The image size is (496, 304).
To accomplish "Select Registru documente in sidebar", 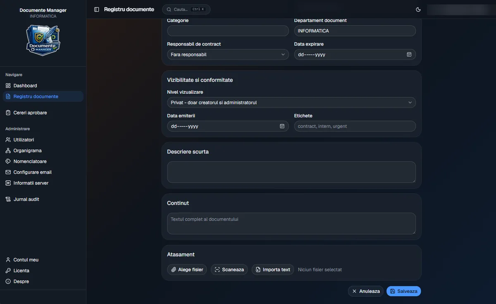I will (x=43, y=96).
